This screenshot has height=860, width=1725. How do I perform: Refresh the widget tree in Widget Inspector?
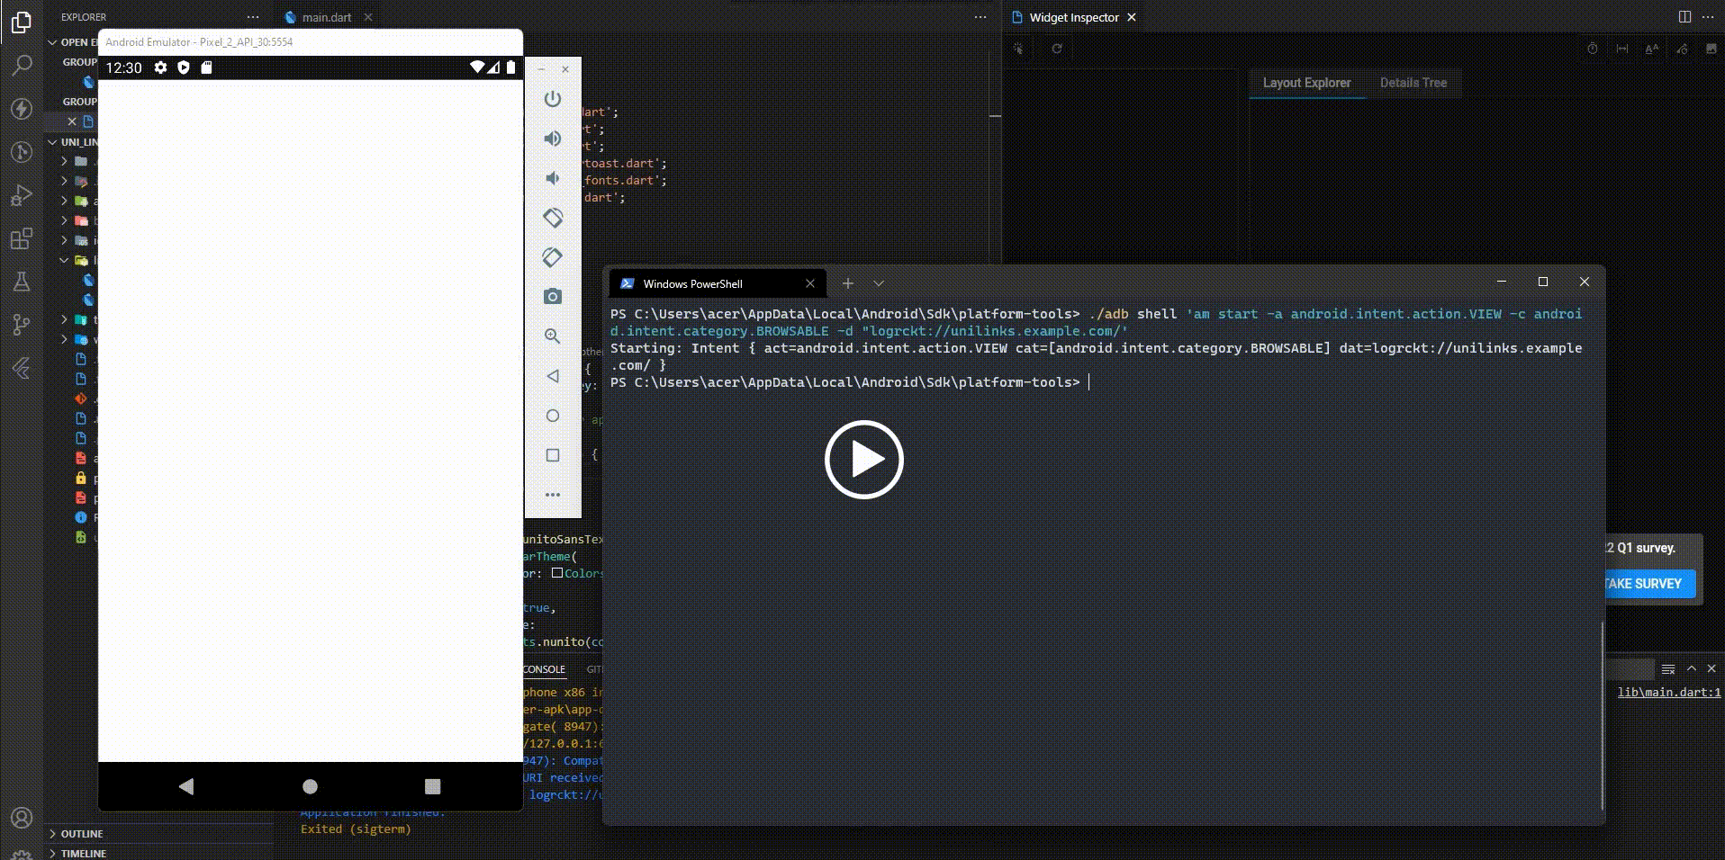(1056, 49)
